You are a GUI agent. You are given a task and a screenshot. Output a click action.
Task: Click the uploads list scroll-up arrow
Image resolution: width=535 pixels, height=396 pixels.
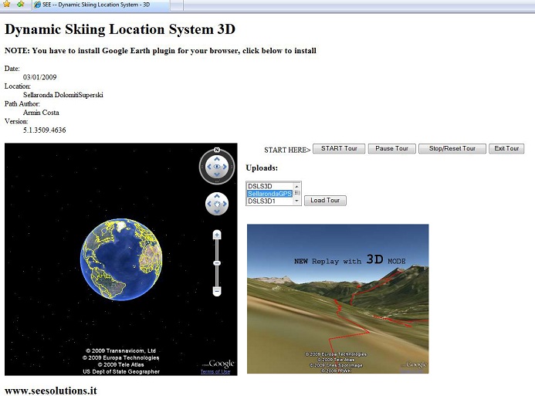point(296,186)
